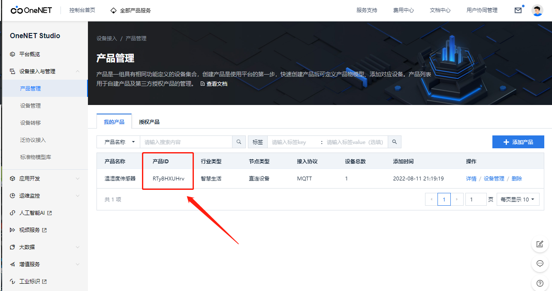This screenshot has width=552, height=291.
Task: Expand the 应用开发 section chevron
Action: click(x=78, y=179)
